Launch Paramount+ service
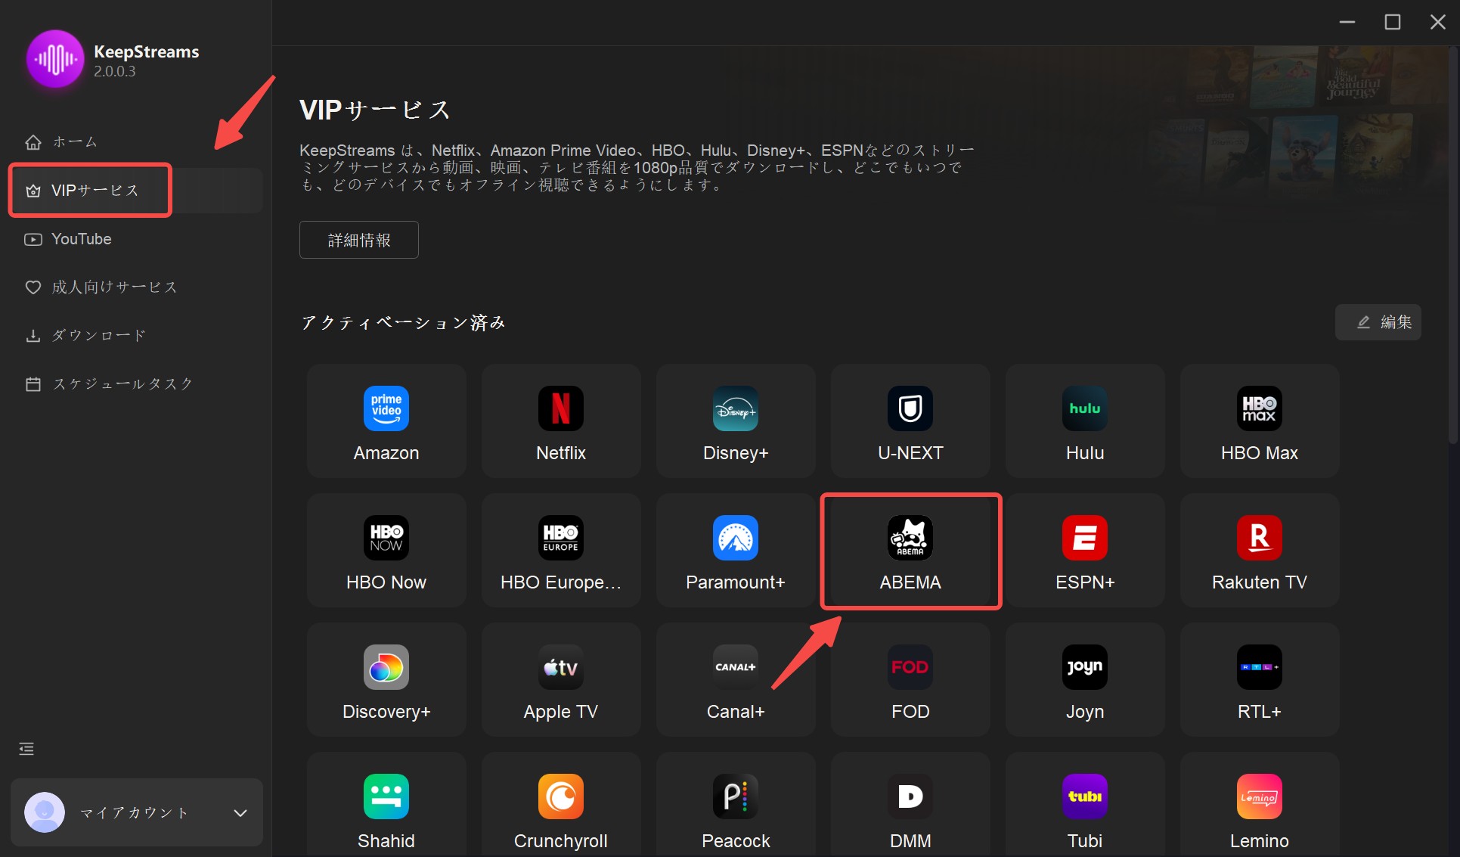This screenshot has width=1460, height=857. tap(736, 550)
